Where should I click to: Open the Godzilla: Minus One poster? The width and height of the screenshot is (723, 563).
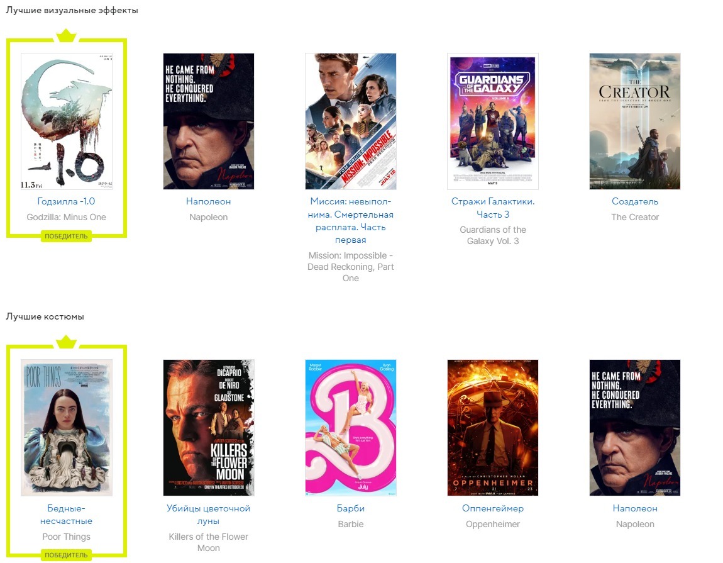67,121
